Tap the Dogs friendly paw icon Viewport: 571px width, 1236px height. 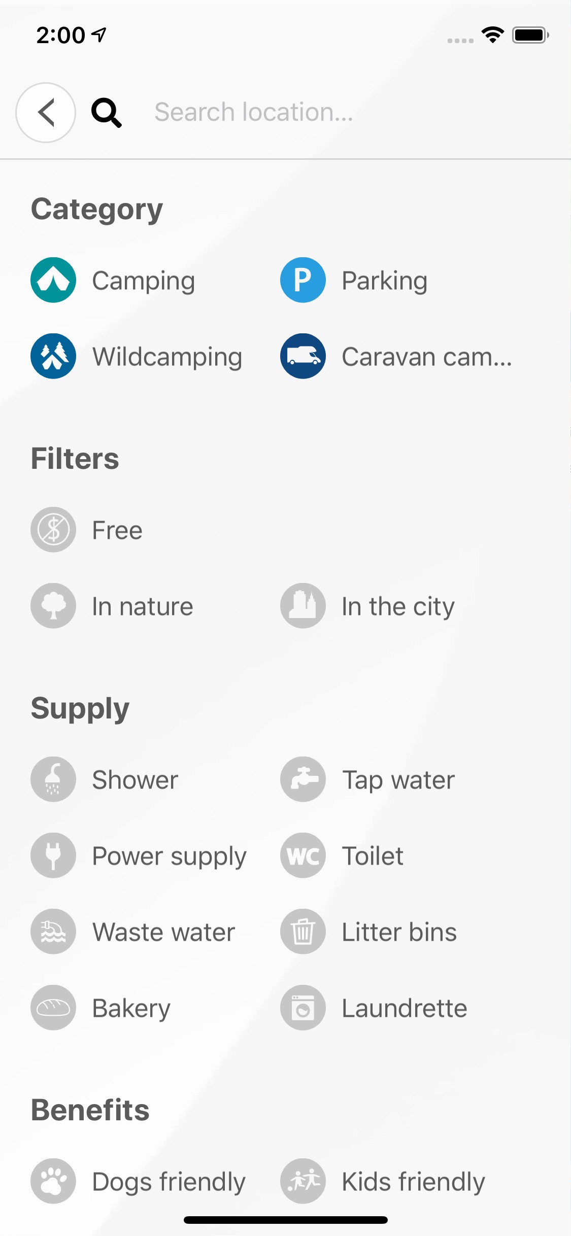tap(53, 1181)
